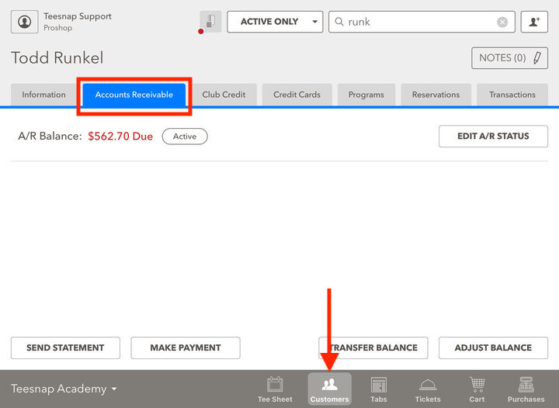
Task: Click the magnifier search icon
Action: click(339, 22)
